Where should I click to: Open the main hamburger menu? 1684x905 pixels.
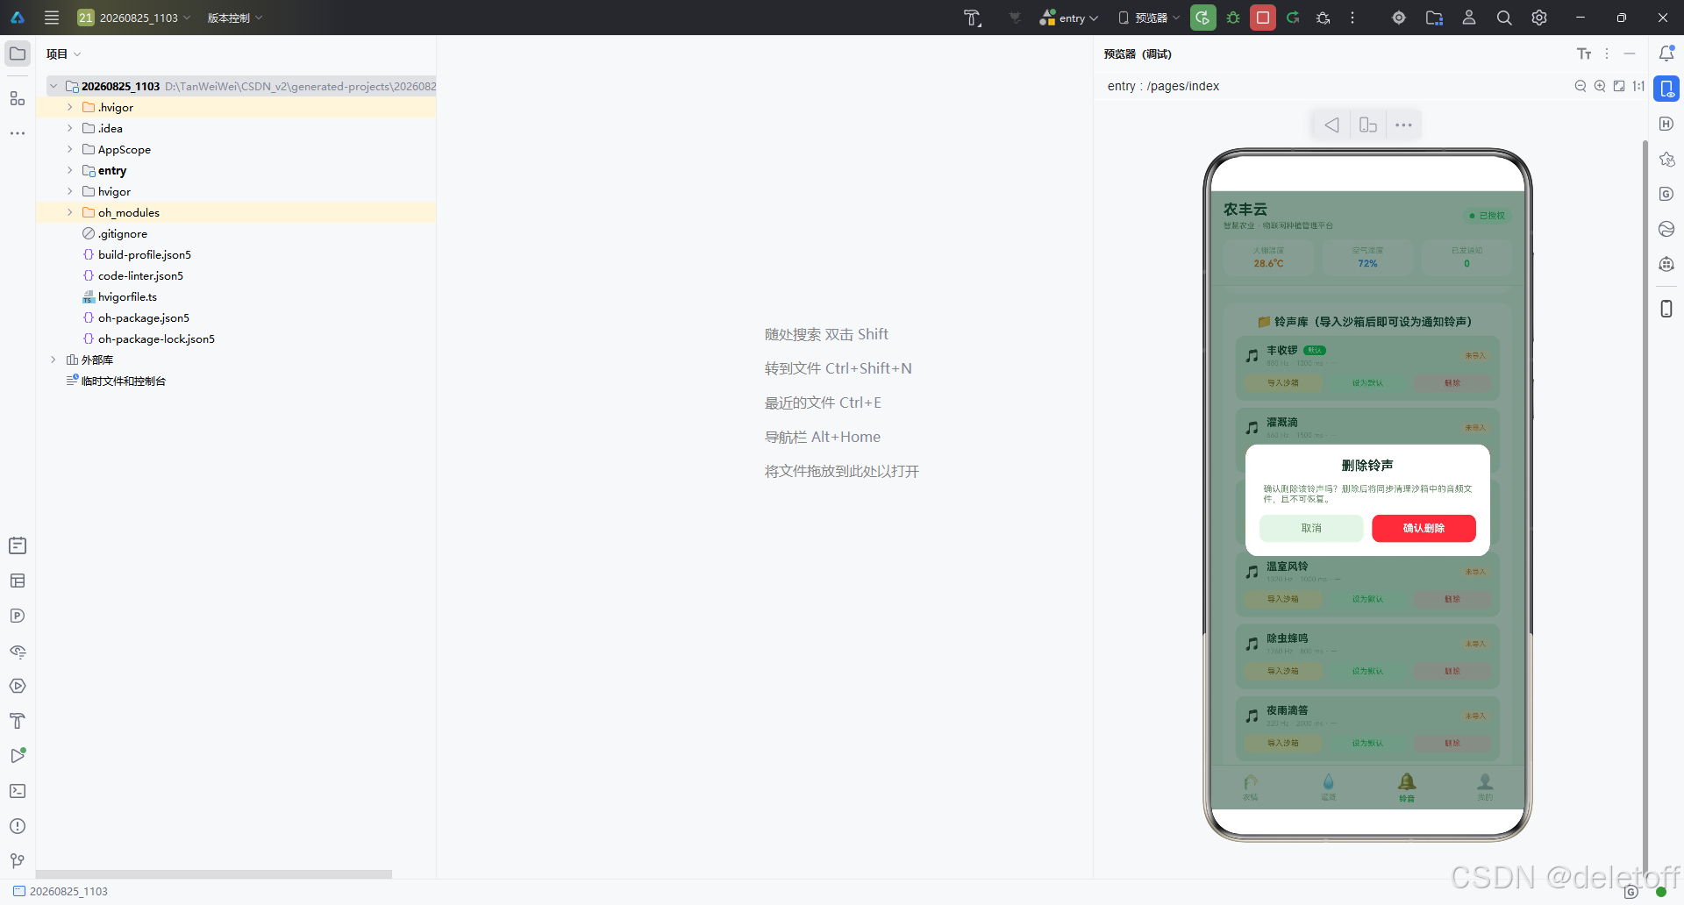[52, 18]
